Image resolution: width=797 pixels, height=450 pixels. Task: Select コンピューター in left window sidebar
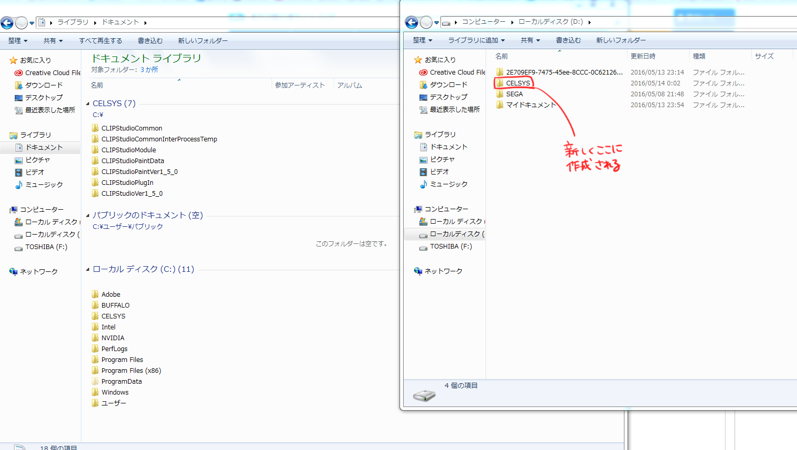37,210
